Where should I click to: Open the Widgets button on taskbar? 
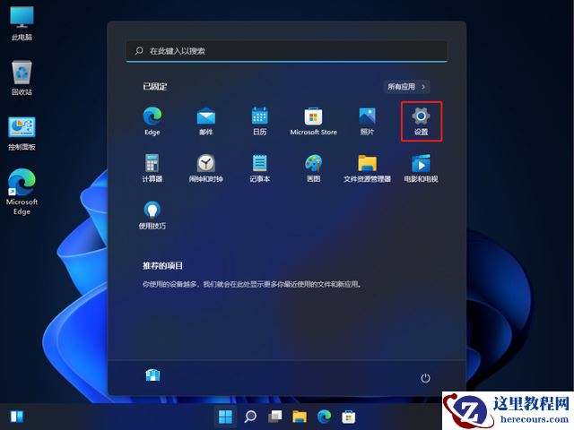tap(17, 416)
